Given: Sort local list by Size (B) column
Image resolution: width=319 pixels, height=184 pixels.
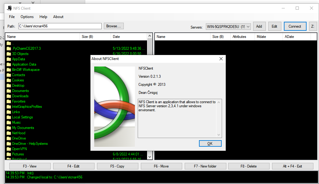Looking at the screenshot, I should tap(95, 37).
